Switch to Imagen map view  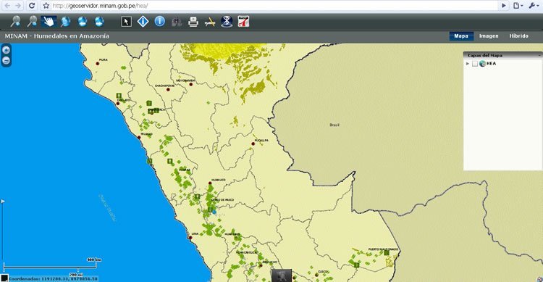tap(489, 36)
